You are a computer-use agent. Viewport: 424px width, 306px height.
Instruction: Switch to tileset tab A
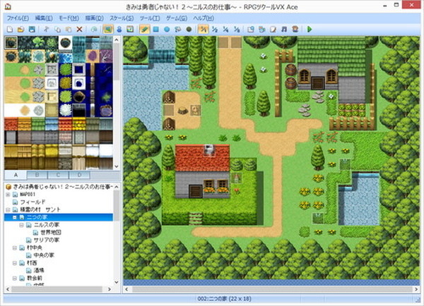click(16, 175)
